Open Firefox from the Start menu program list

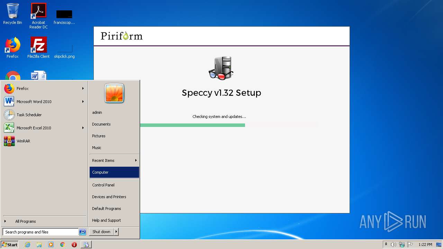click(44, 89)
